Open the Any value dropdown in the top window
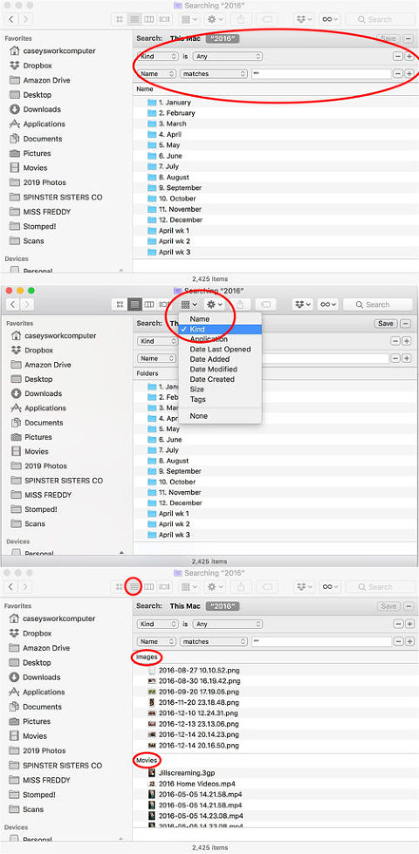Image resolution: width=419 pixels, height=854 pixels. click(x=227, y=56)
